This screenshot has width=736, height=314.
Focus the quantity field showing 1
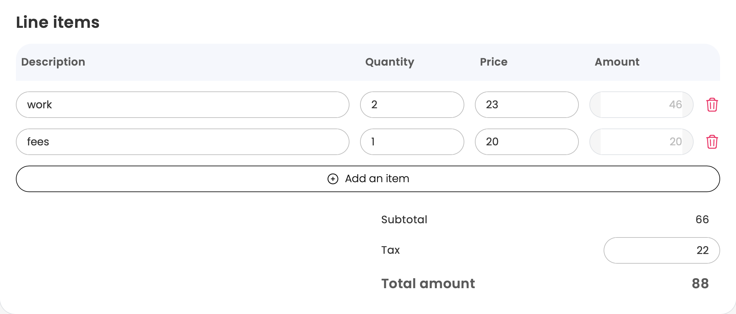[412, 142]
